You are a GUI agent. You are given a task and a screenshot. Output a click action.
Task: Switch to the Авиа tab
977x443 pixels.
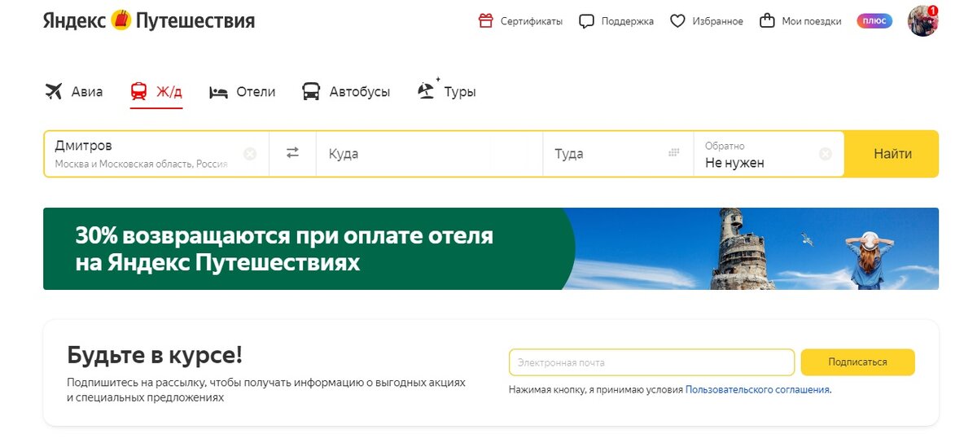coord(74,91)
